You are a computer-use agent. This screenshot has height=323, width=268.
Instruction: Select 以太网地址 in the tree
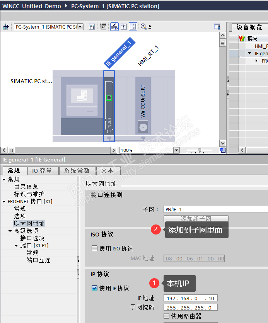(29, 223)
